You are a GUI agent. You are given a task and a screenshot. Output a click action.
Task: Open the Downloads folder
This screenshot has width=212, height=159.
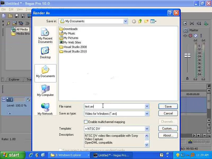pyautogui.click(x=69, y=29)
